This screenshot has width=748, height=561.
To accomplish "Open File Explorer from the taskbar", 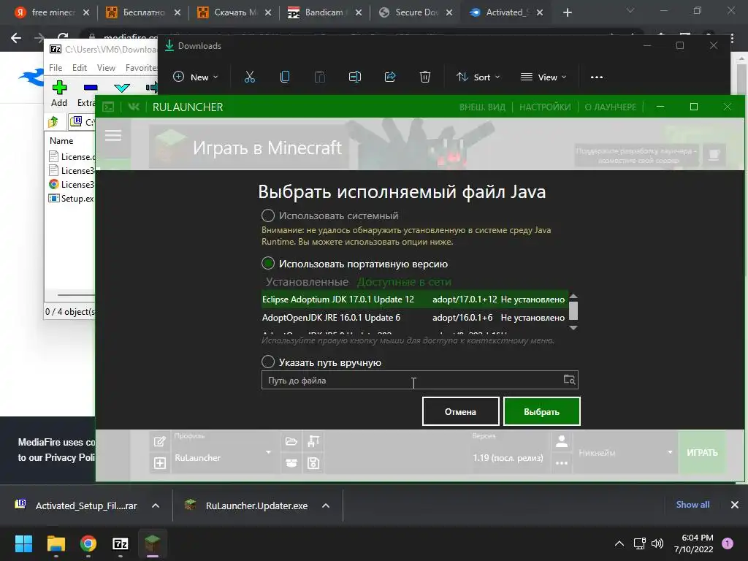I will pyautogui.click(x=56, y=543).
